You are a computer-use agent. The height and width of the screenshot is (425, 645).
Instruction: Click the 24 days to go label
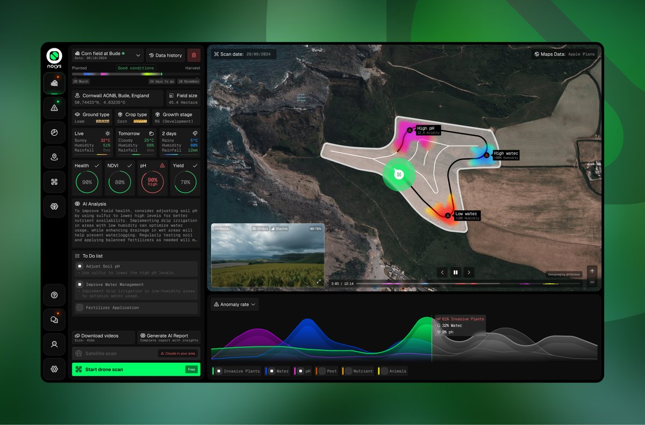pos(162,82)
